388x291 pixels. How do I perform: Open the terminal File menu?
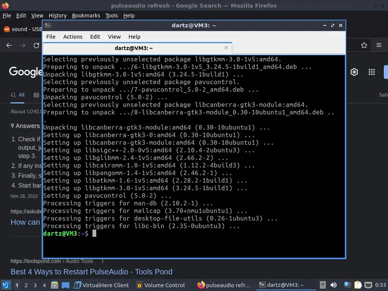click(51, 37)
